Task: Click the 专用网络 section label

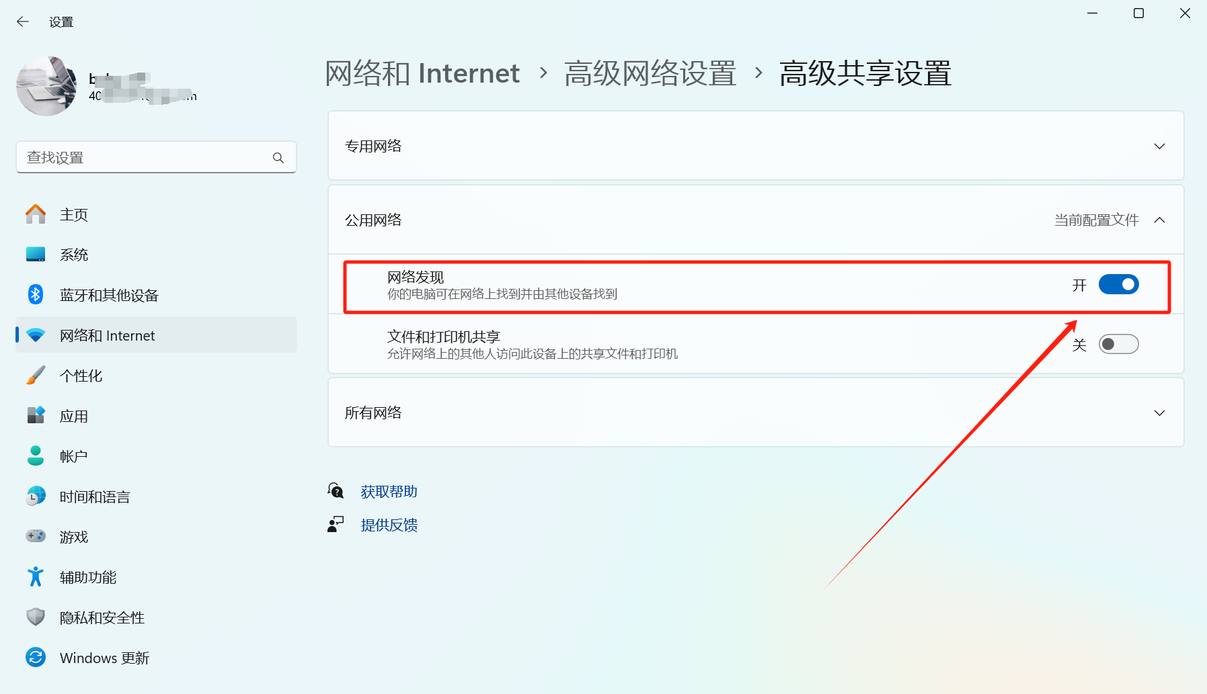Action: point(373,146)
